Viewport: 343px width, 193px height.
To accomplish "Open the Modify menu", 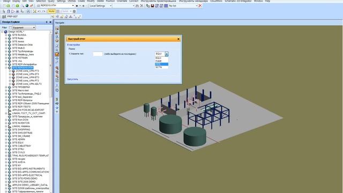I will 91,1.
